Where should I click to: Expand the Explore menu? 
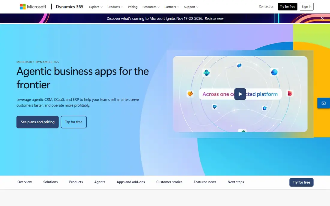click(x=96, y=7)
